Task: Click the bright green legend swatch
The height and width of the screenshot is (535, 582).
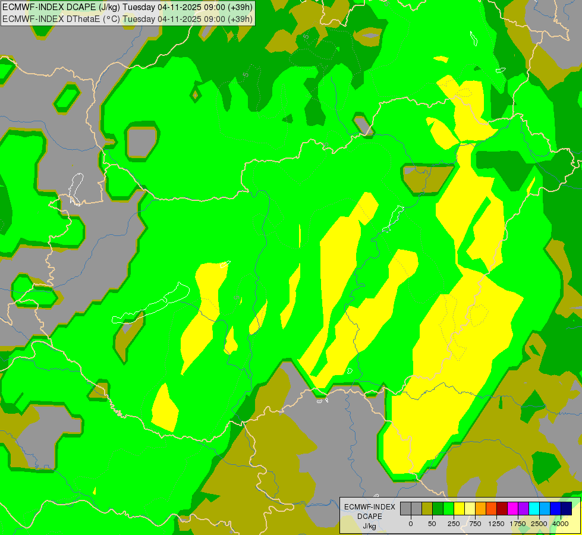Action: pyautogui.click(x=448, y=508)
